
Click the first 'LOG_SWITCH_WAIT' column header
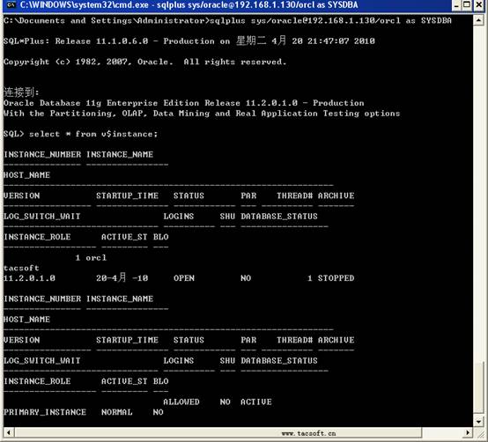[42, 217]
